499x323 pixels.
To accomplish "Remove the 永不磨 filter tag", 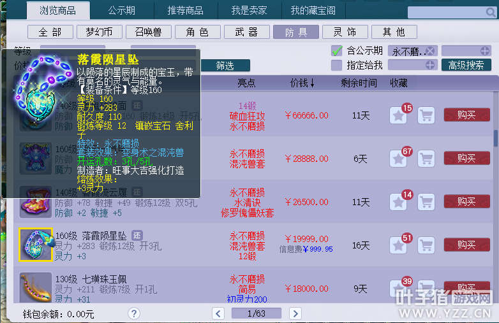I will 430,51.
